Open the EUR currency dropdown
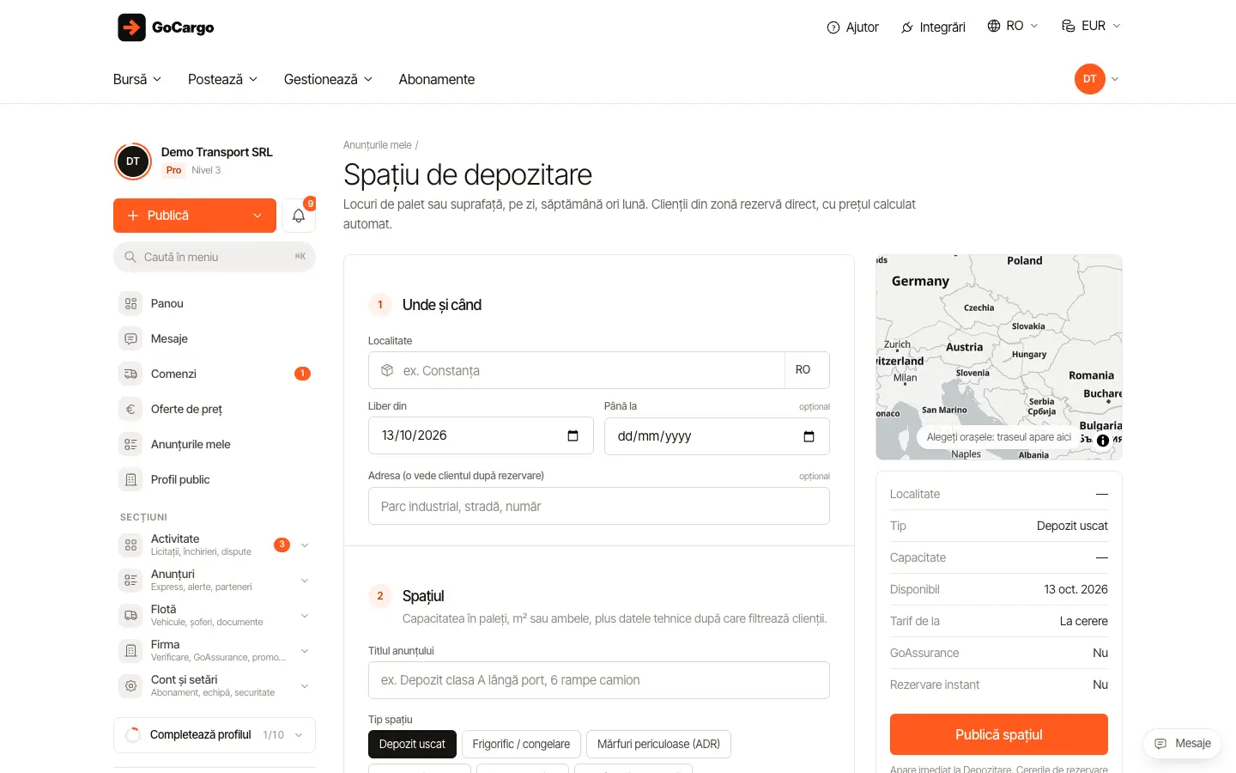The image size is (1236, 773). click(1091, 26)
